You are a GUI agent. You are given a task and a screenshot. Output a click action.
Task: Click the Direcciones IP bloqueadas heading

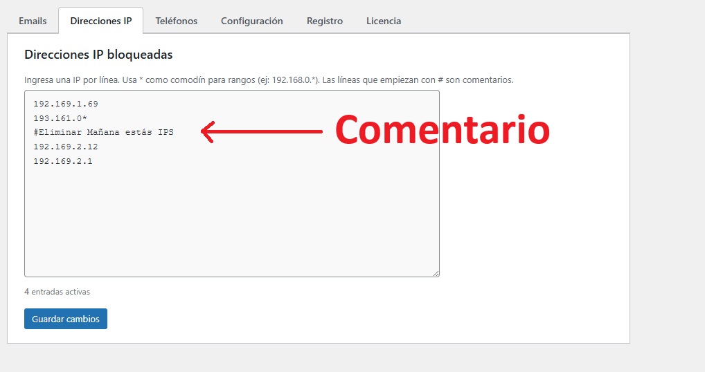coord(98,54)
